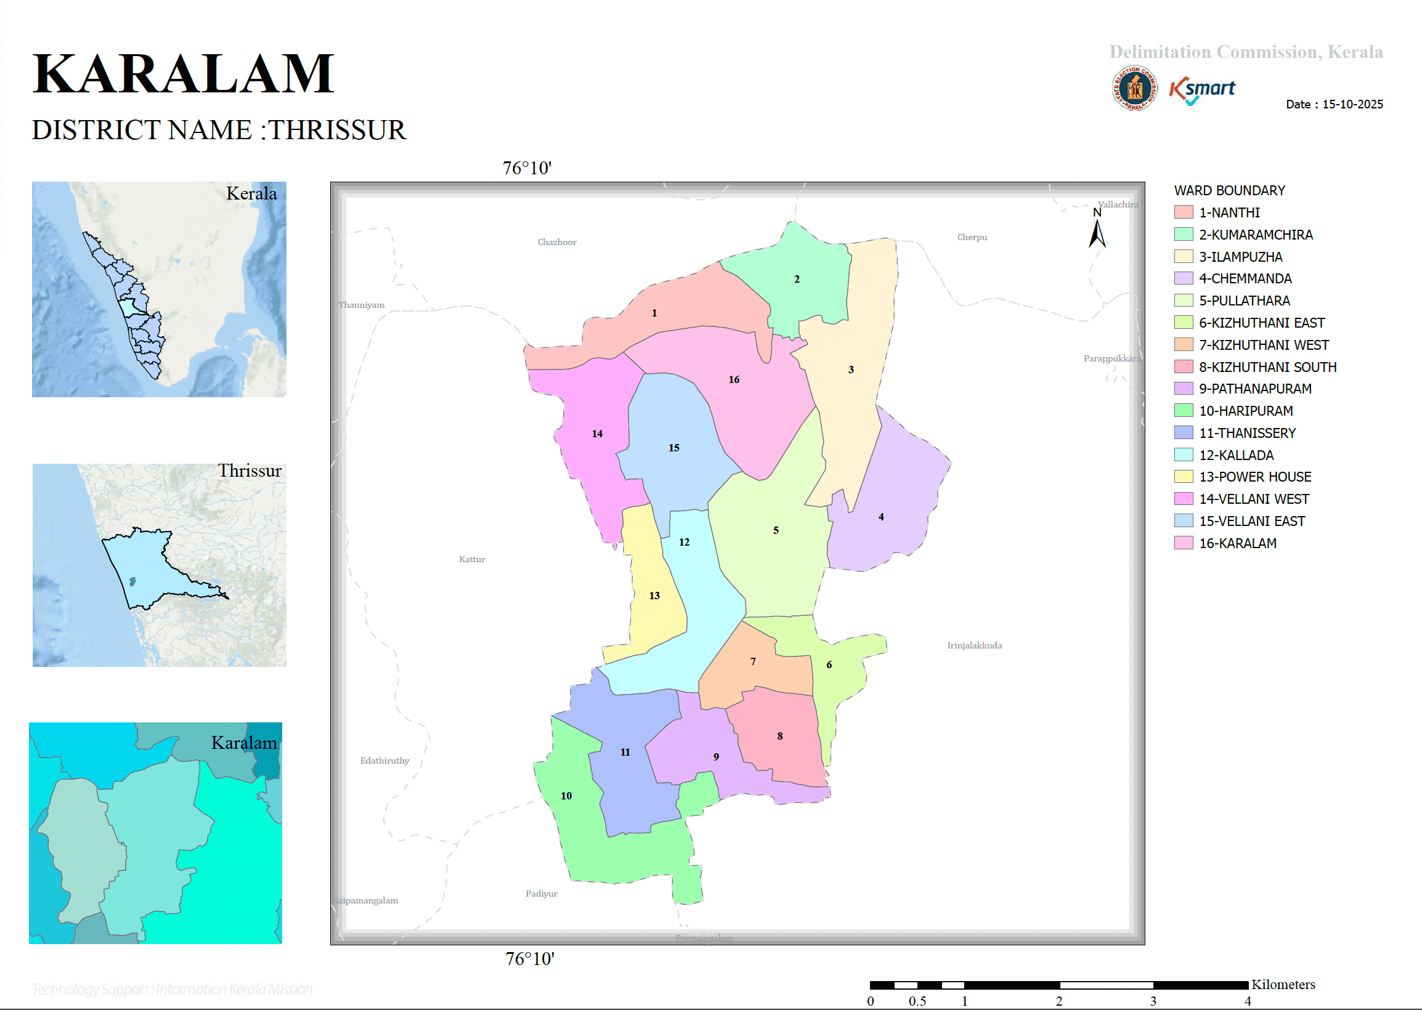Click the 15-VELLANI EAST legend label
Viewport: 1422px width, 1010px height.
tap(1251, 521)
